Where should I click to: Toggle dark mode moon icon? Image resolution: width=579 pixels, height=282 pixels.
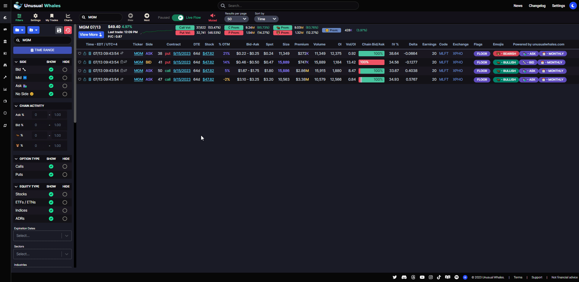[x=573, y=6]
